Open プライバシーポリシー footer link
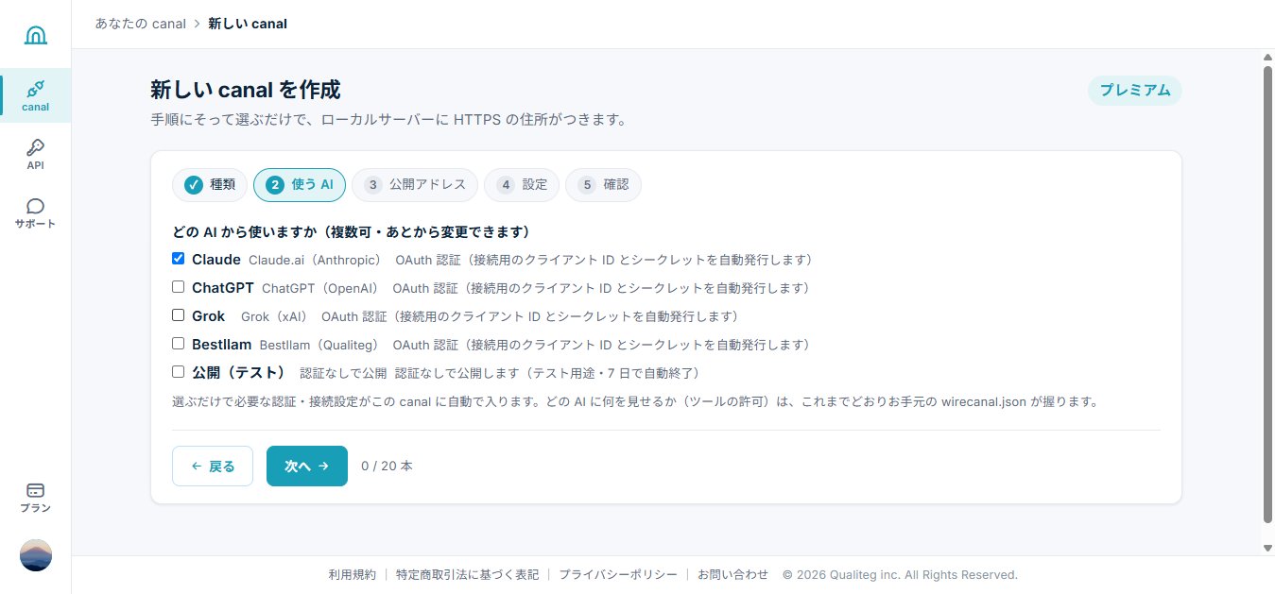Image resolution: width=1275 pixels, height=594 pixels. pos(618,574)
